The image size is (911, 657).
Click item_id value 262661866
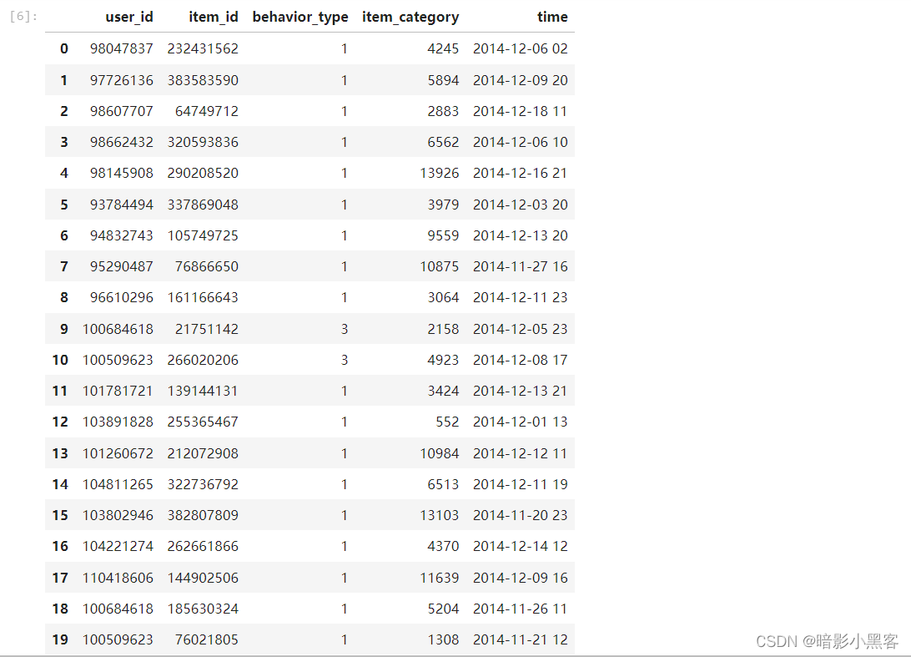coord(203,546)
